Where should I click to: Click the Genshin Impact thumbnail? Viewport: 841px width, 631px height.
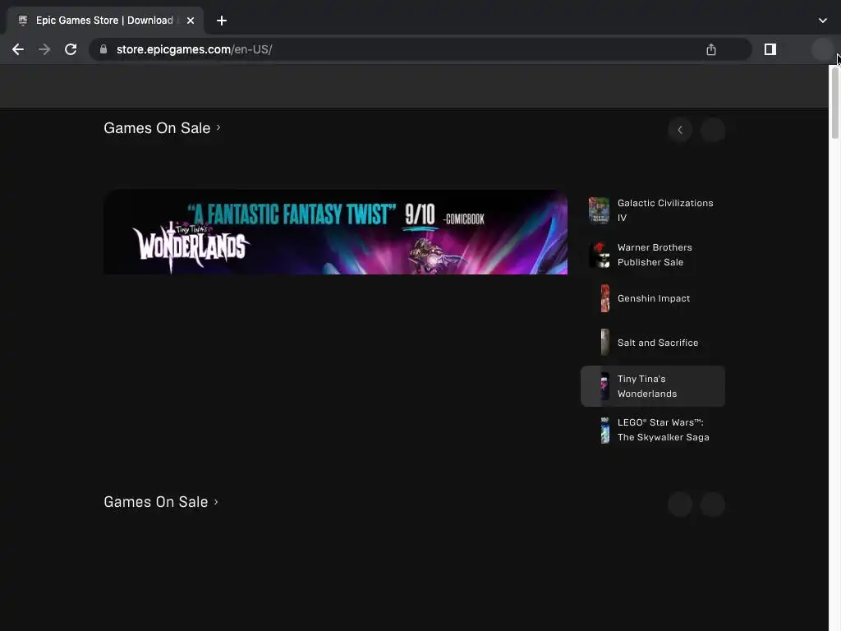tap(605, 298)
